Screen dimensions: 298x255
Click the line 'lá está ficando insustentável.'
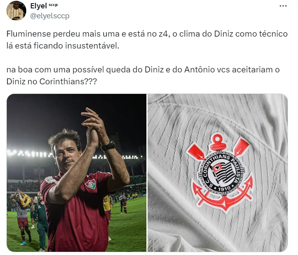[63, 46]
